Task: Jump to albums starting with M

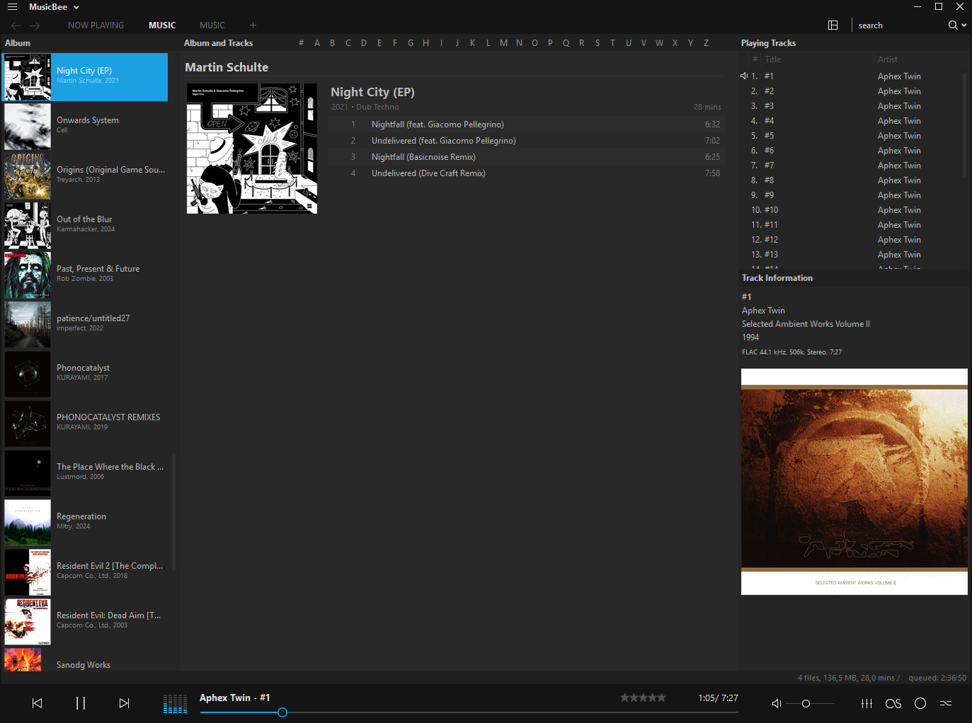Action: point(503,43)
